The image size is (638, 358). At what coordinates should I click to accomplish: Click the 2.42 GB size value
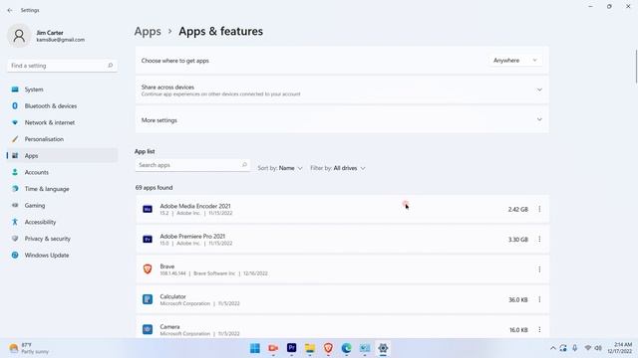(x=518, y=210)
